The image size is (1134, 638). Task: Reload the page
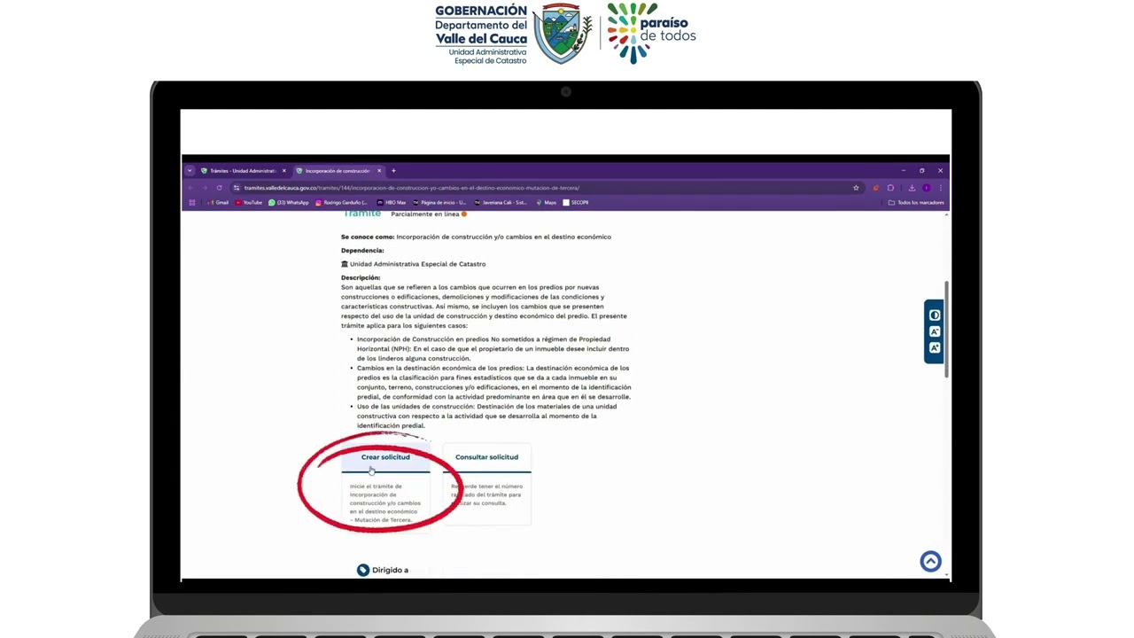pyautogui.click(x=219, y=188)
